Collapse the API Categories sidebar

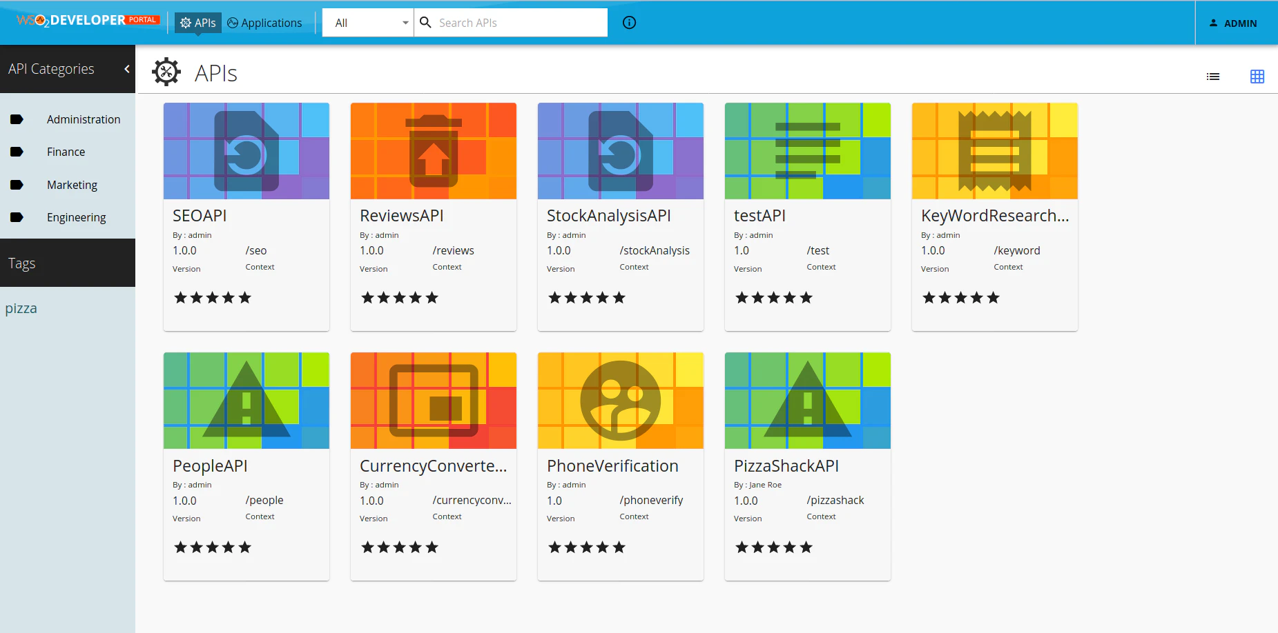[126, 69]
